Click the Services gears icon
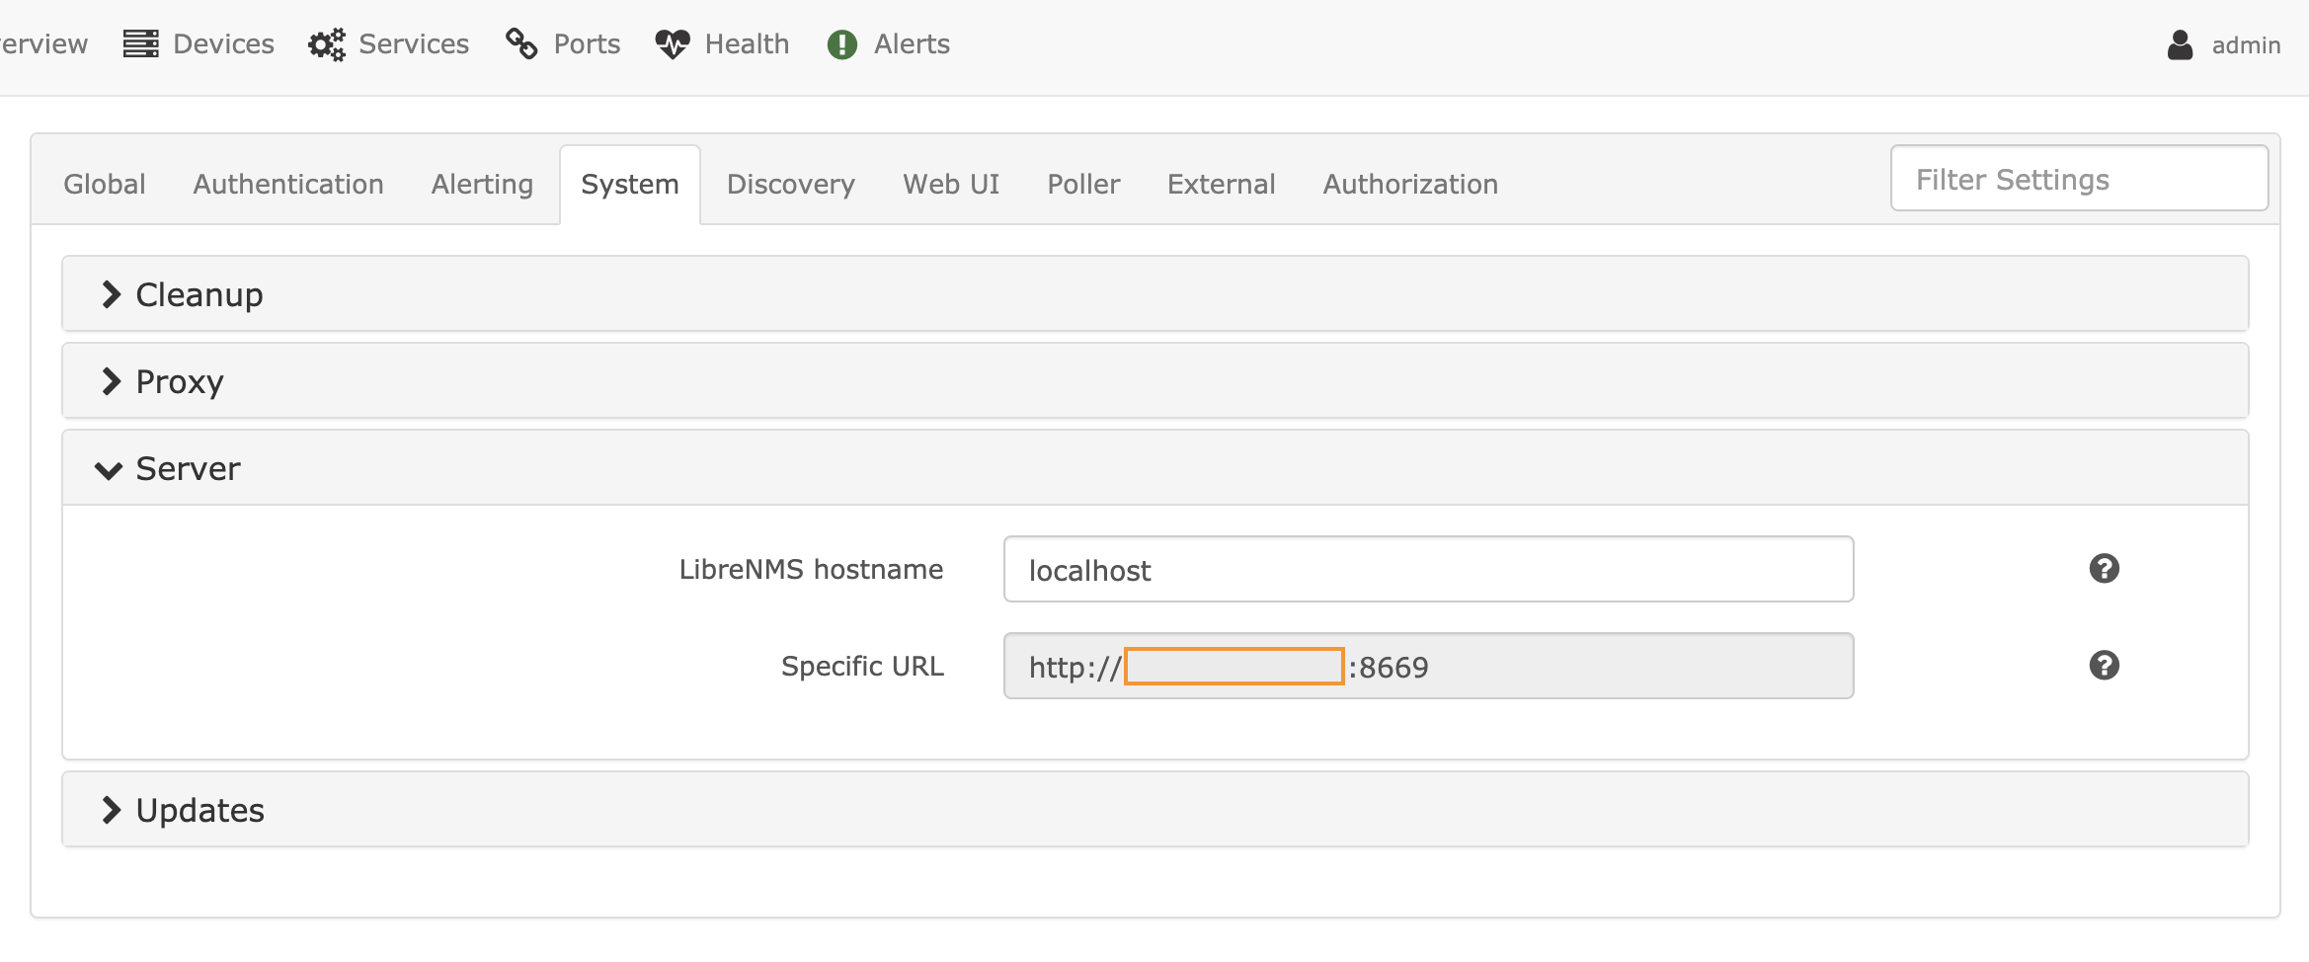The height and width of the screenshot is (962, 2309). pos(327,44)
